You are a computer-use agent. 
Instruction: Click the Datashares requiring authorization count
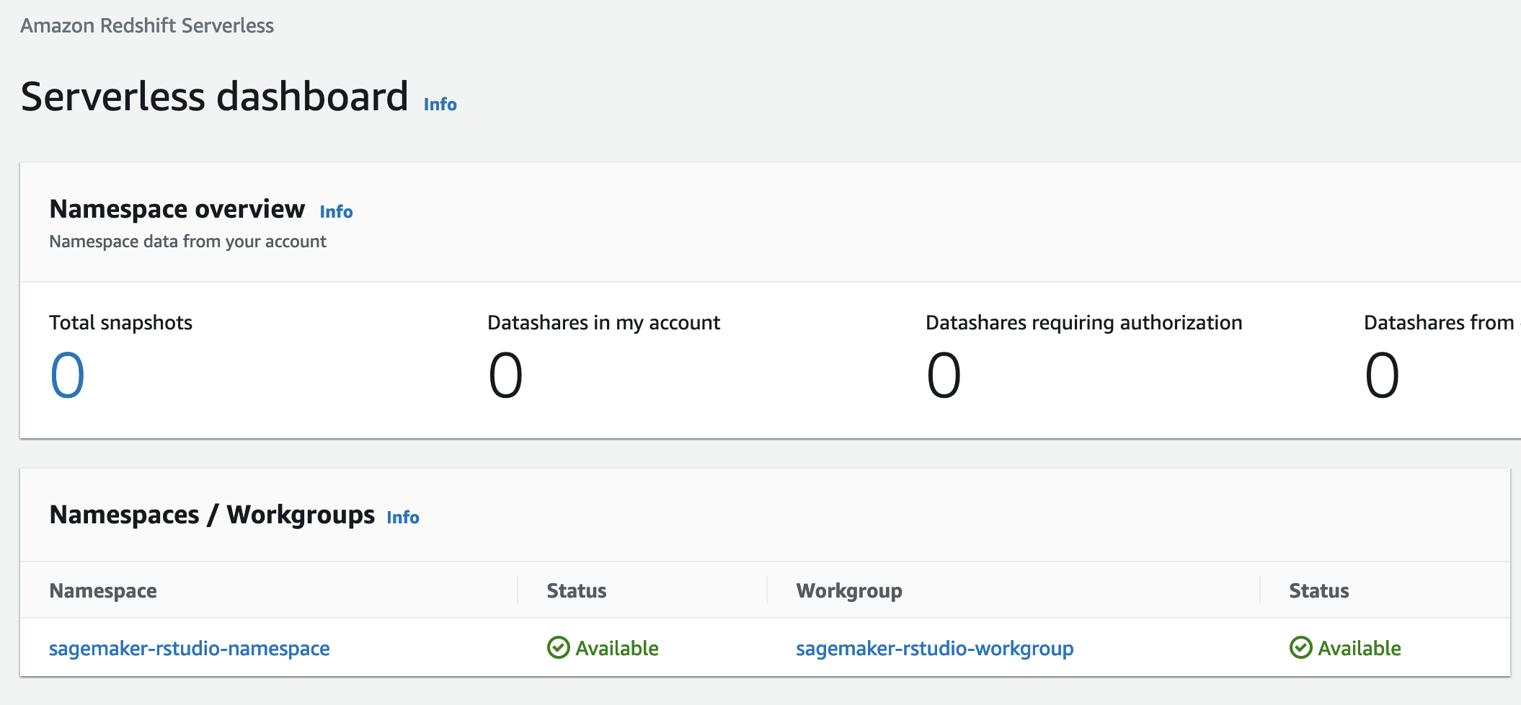[944, 376]
